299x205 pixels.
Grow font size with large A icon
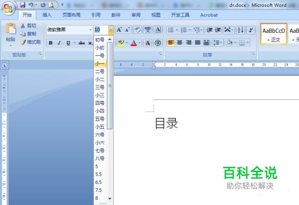tap(119, 30)
